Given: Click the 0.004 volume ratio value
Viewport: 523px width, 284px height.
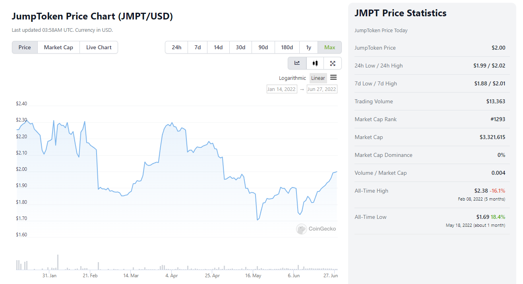Looking at the screenshot, I should coord(498,173).
